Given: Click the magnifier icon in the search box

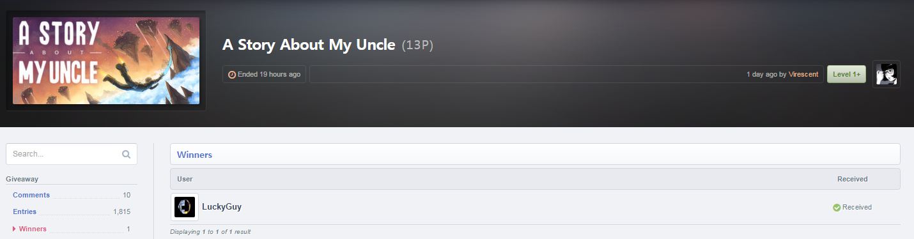Looking at the screenshot, I should click(126, 154).
